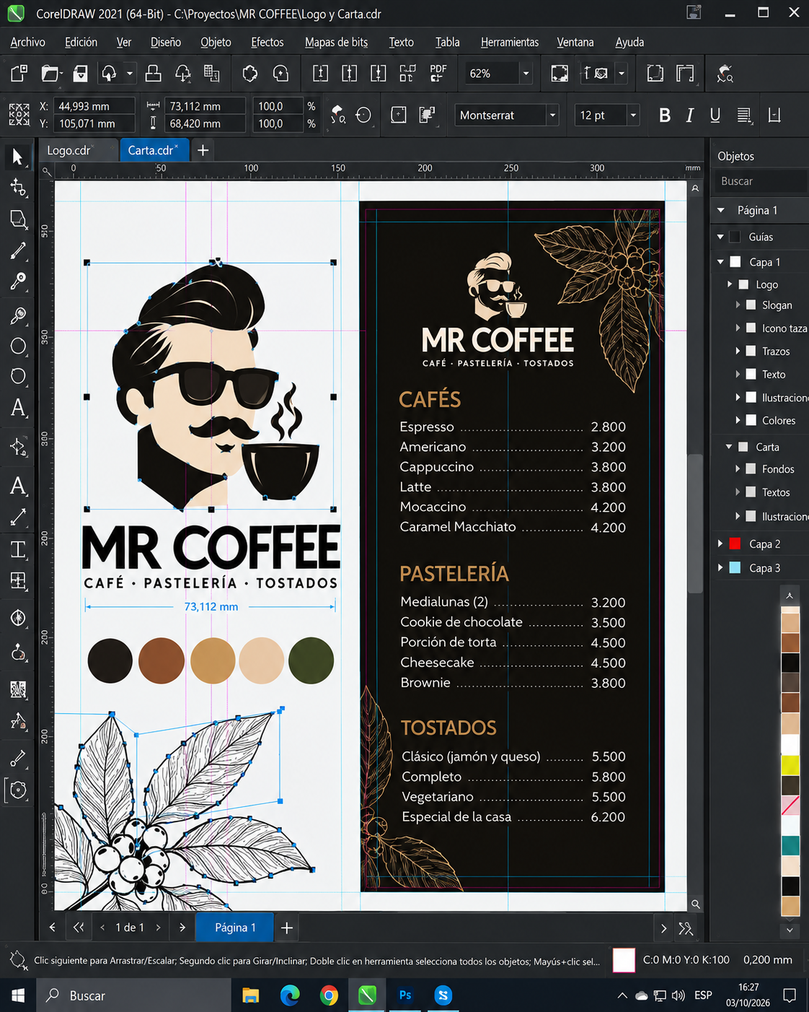The image size is (809, 1012).
Task: Click the Windows Start button
Action: pos(18,996)
